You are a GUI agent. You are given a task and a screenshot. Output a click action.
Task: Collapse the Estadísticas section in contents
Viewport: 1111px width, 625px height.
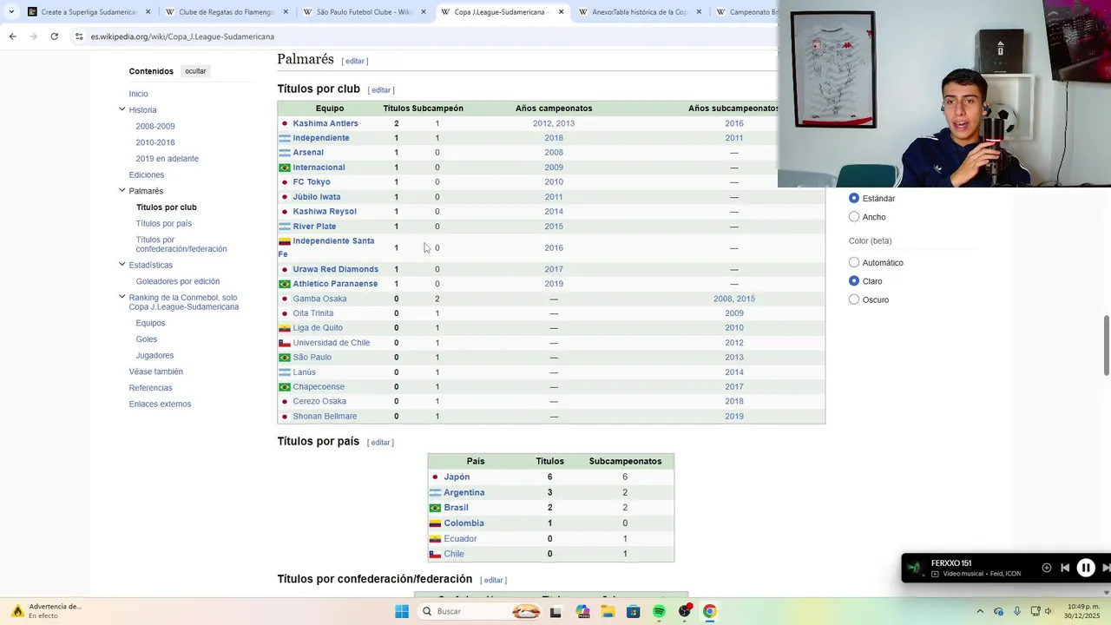click(x=122, y=265)
